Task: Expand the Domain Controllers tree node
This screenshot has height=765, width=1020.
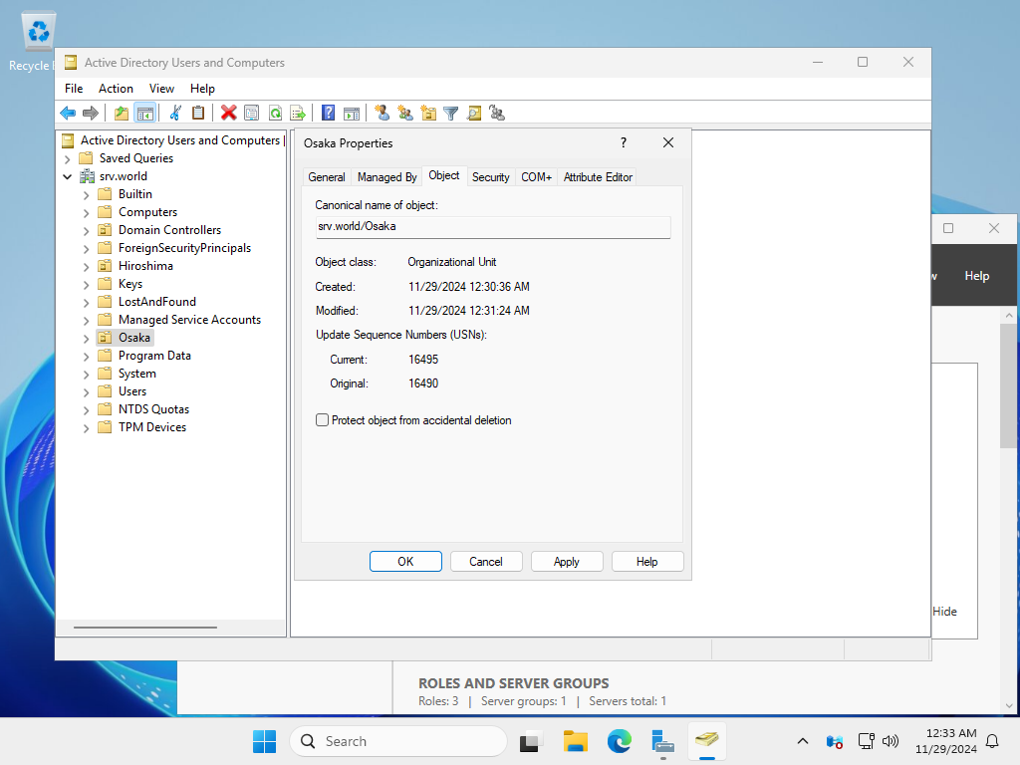Action: point(86,230)
